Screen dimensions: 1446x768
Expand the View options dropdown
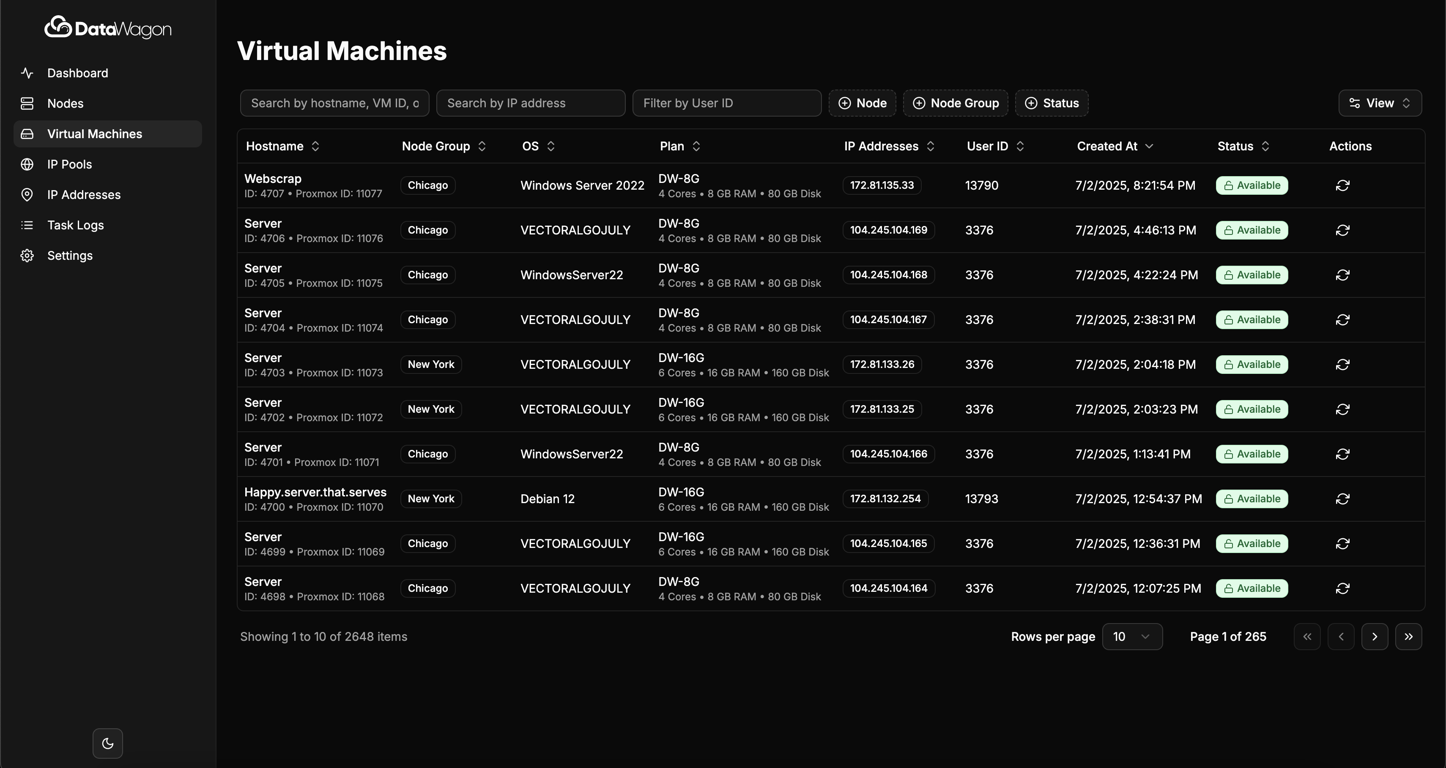coord(1380,103)
